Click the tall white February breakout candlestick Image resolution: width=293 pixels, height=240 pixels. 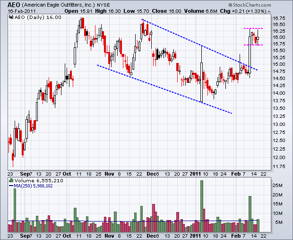250,54
